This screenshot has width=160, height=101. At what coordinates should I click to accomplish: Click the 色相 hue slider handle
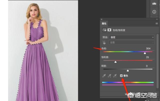145,53
